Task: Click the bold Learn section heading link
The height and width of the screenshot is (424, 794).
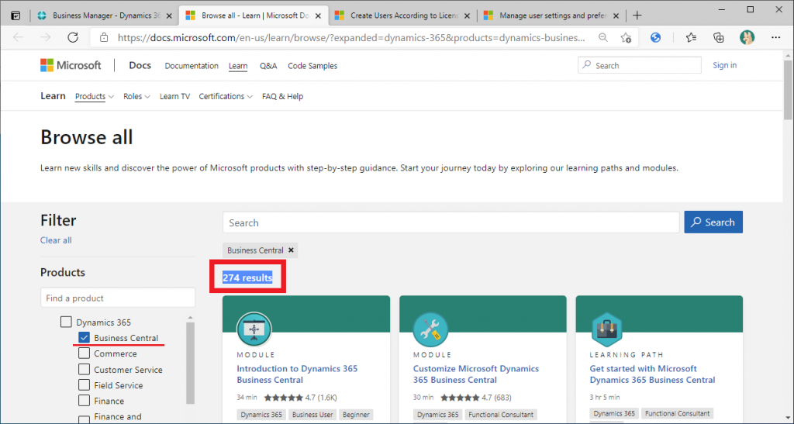Action: [x=54, y=95]
